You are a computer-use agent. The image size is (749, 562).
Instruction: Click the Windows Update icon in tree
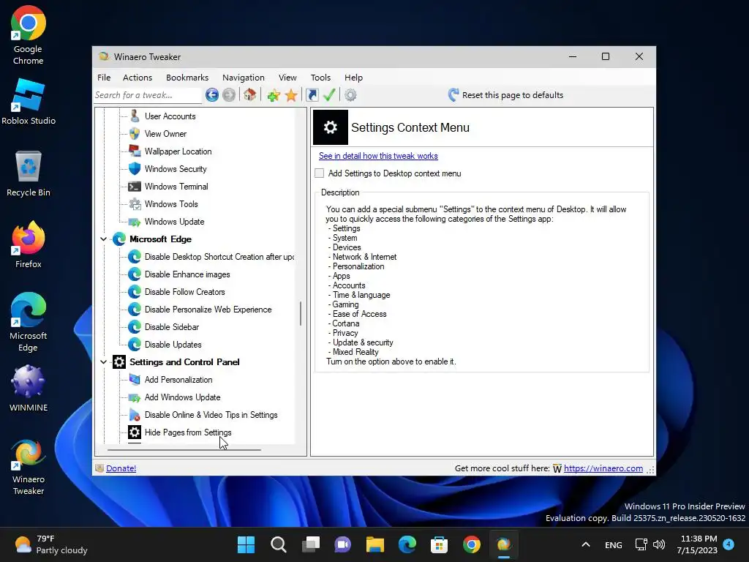[x=135, y=222]
